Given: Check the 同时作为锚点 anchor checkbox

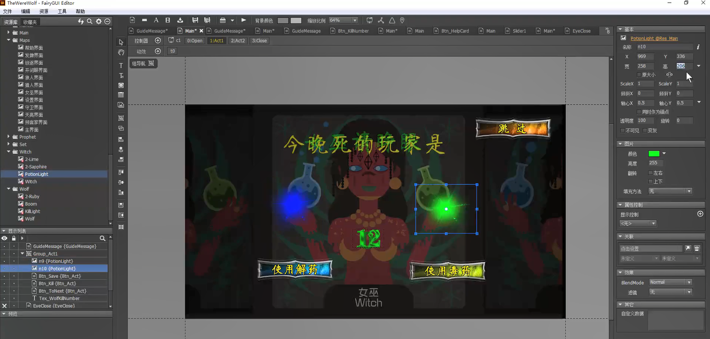Looking at the screenshot, I should pyautogui.click(x=639, y=112).
